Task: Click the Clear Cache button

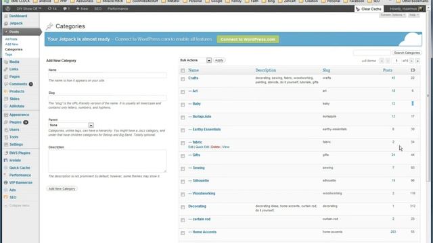Action: (369, 9)
